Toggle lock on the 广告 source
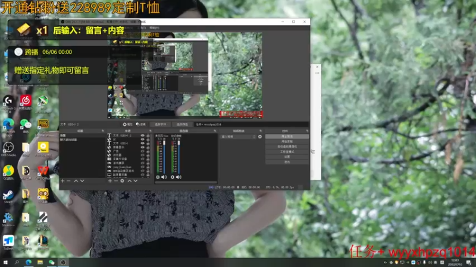 pos(148,151)
